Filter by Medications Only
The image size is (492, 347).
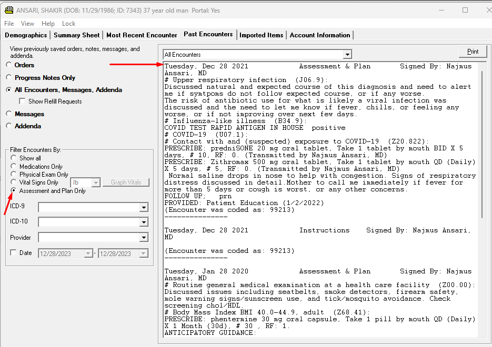pos(15,167)
